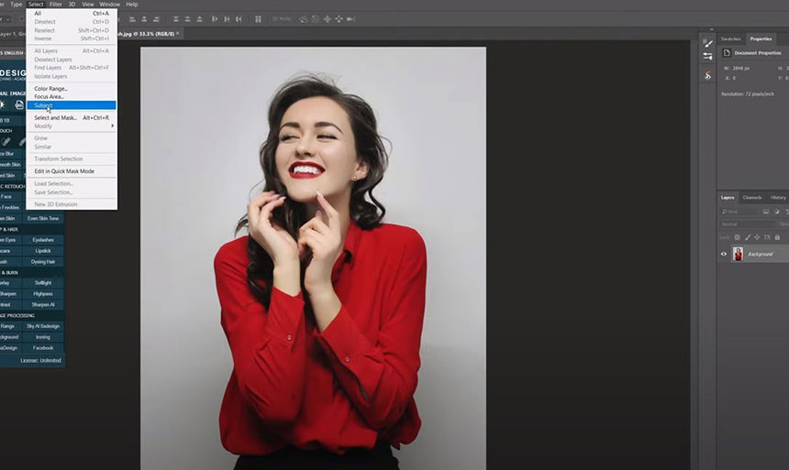Open the Swatches panel tab
The width and height of the screenshot is (789, 470).
pyautogui.click(x=731, y=38)
